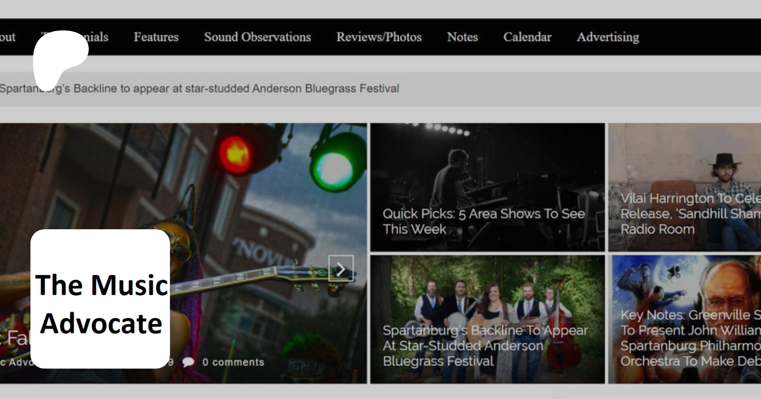Image resolution: width=761 pixels, height=399 pixels.
Task: Open the 0 comments link
Action: (233, 362)
